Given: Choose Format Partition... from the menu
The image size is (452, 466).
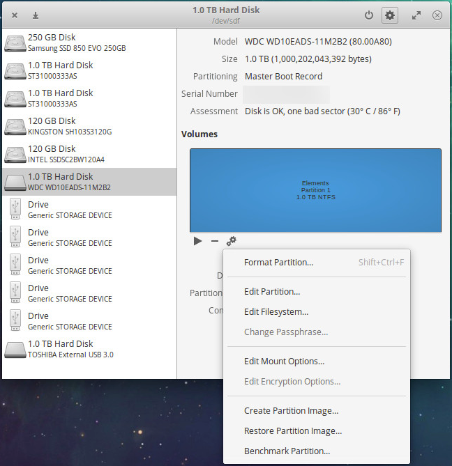Looking at the screenshot, I should [317, 263].
